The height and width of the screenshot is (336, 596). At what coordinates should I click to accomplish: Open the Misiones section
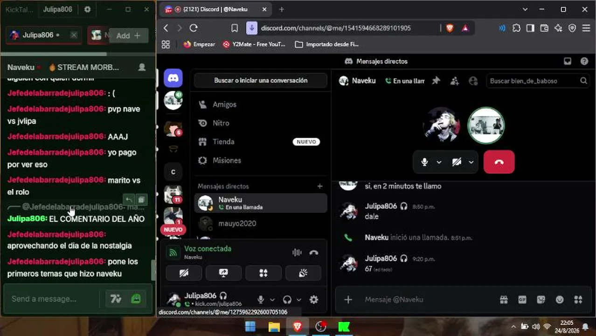click(x=261, y=161)
